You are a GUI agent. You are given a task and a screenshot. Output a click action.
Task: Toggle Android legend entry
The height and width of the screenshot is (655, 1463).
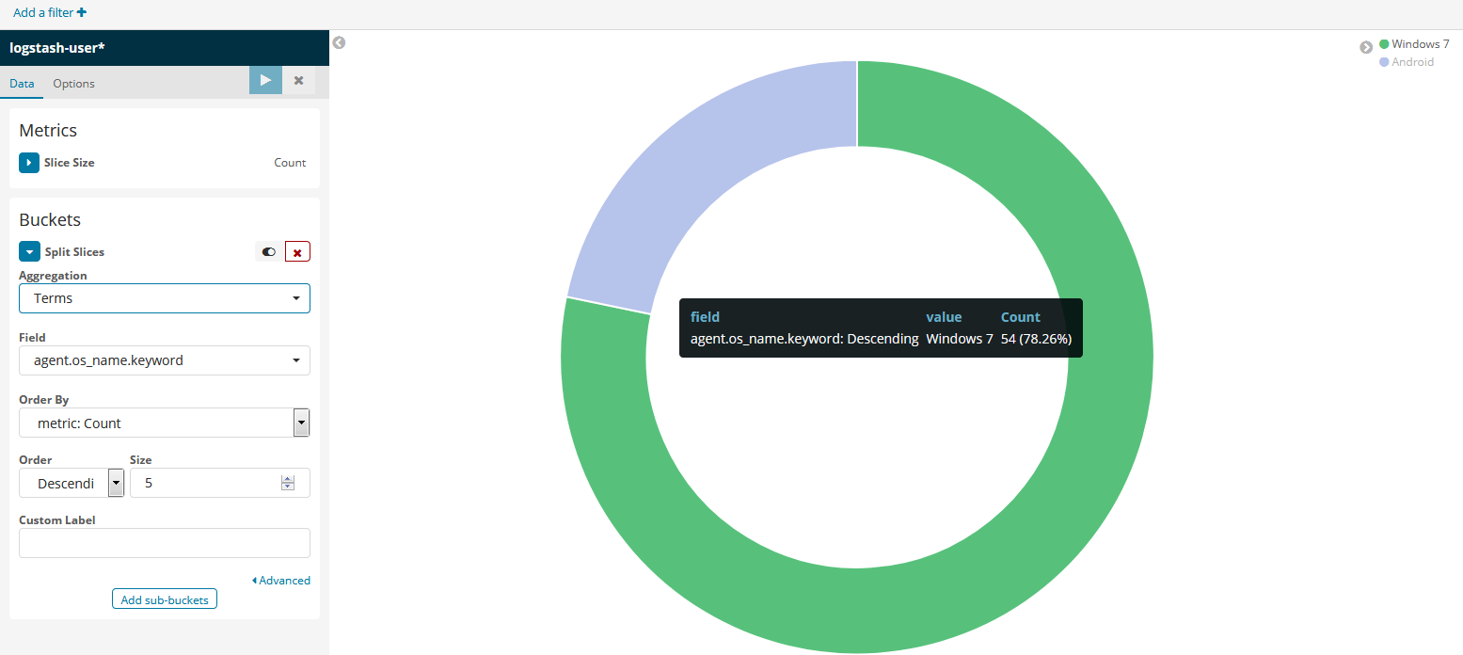[1412, 62]
